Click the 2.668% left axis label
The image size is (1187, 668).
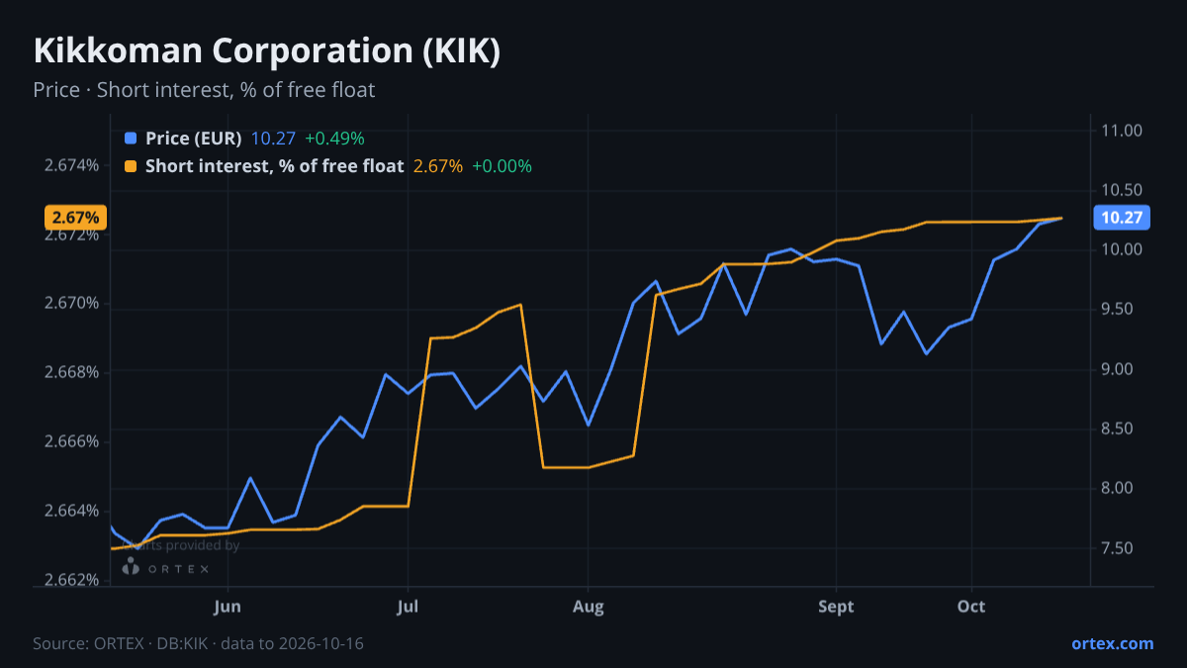(71, 372)
